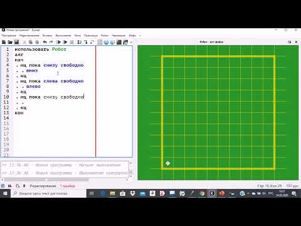Paste using the toolbar clipboard icon
The image size is (301, 226).
click(37, 42)
